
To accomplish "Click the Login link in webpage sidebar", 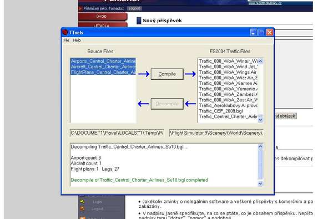I will 98,202.
